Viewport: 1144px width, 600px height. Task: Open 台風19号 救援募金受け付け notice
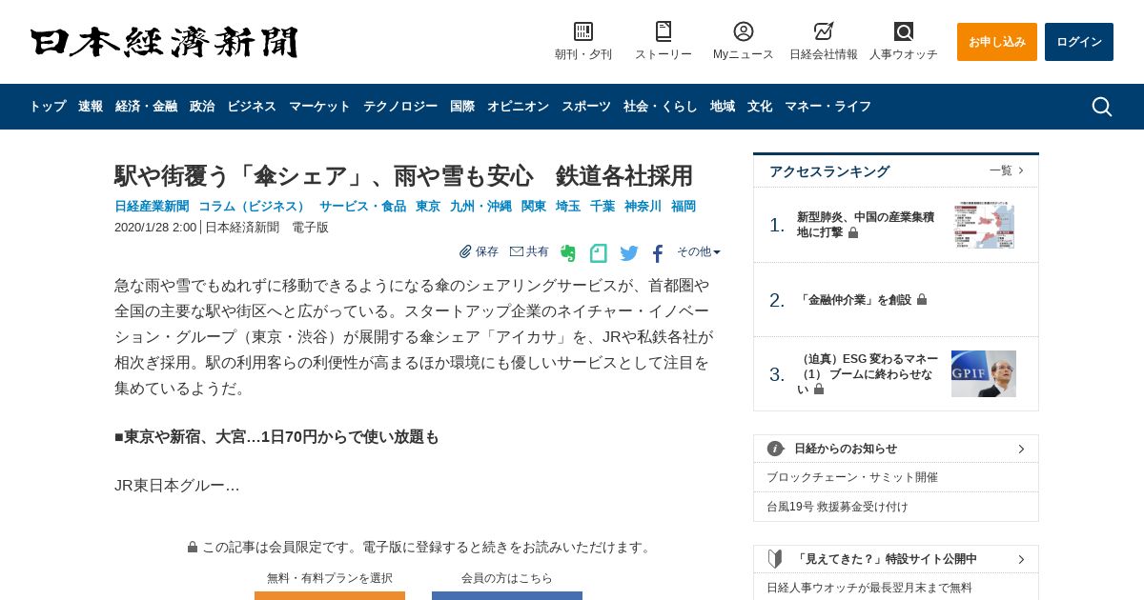(x=837, y=507)
